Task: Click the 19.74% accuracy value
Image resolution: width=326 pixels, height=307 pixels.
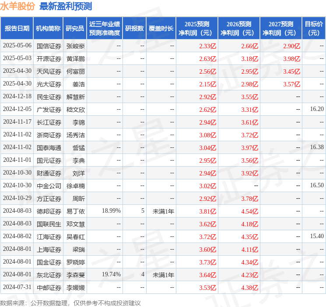Action: [111, 274]
